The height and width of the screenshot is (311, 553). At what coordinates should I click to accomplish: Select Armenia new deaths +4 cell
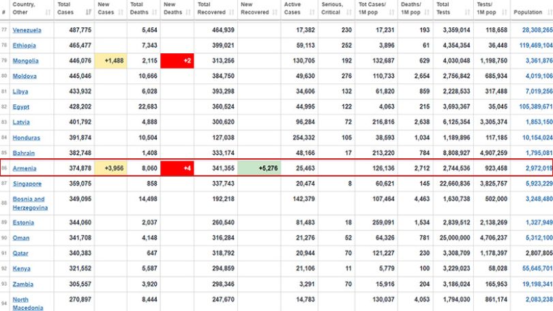(177, 168)
